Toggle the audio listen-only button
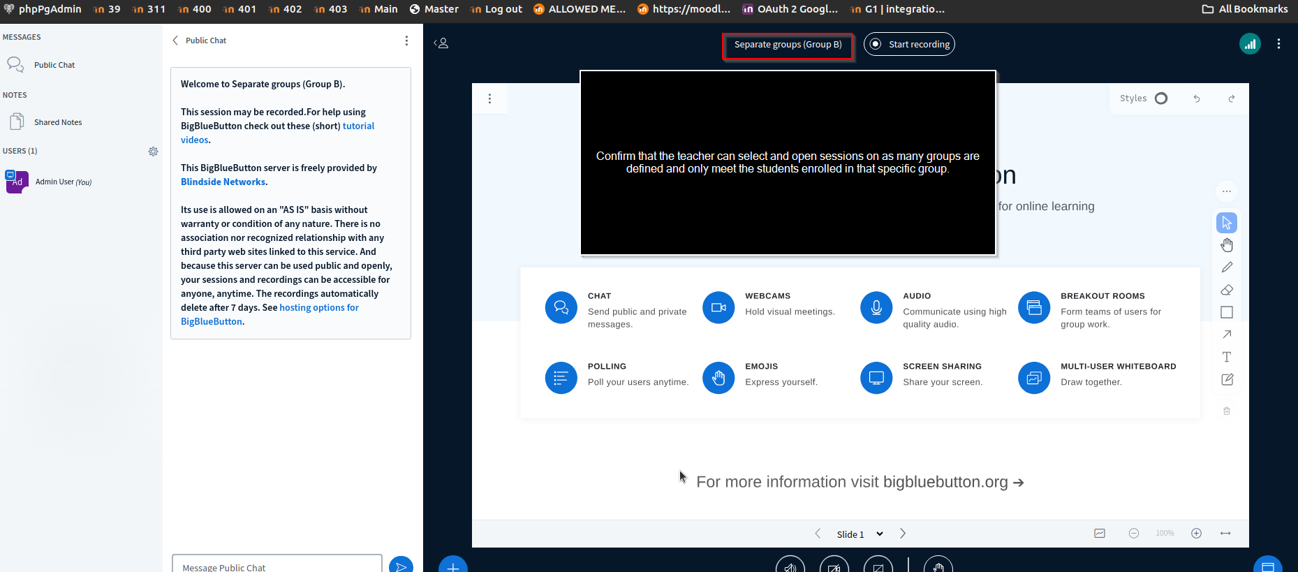Screen dimensions: 1298x572 [790, 564]
